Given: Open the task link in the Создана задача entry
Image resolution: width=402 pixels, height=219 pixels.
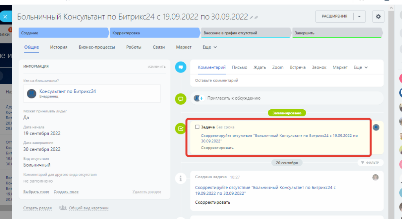Looking at the screenshot, I should [x=265, y=191].
